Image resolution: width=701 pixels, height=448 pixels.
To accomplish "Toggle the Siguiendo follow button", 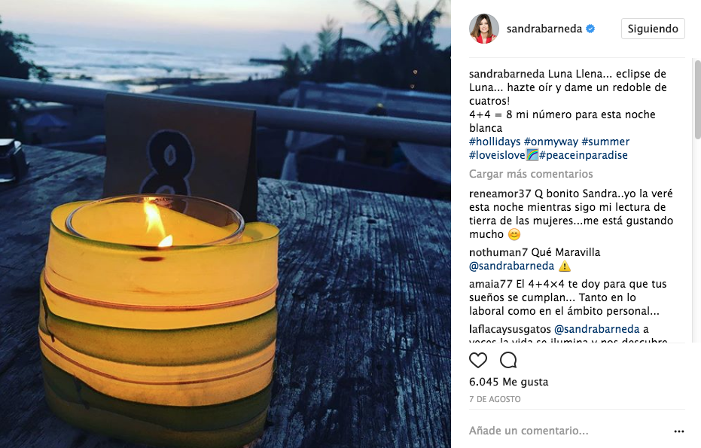I will [653, 29].
